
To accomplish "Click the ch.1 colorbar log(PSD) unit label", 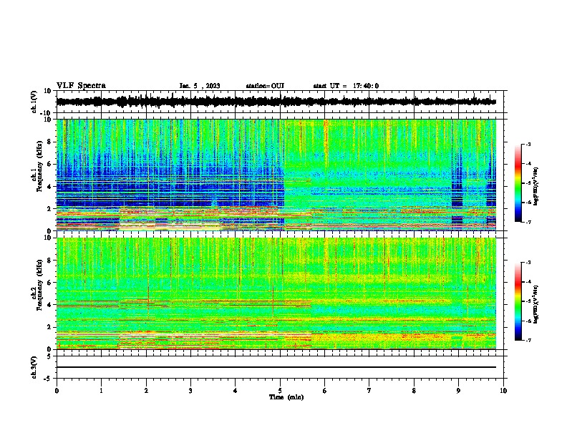I will 536,187.
